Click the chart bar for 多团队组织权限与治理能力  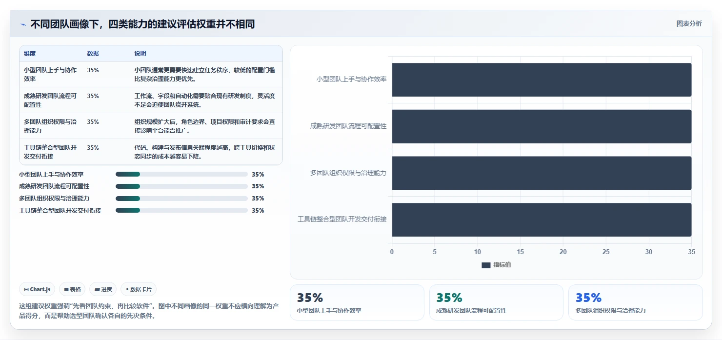541,173
